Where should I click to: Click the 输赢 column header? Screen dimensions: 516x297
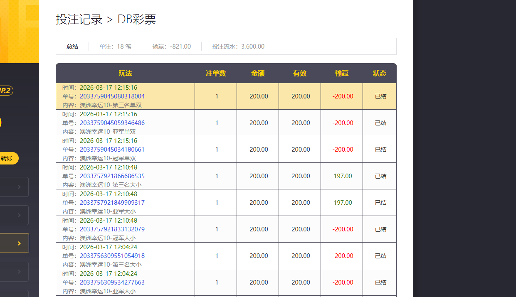[341, 73]
